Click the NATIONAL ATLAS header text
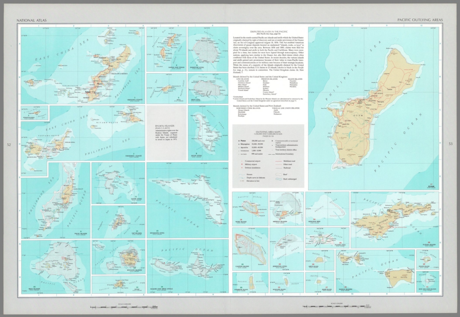 (x=31, y=20)
